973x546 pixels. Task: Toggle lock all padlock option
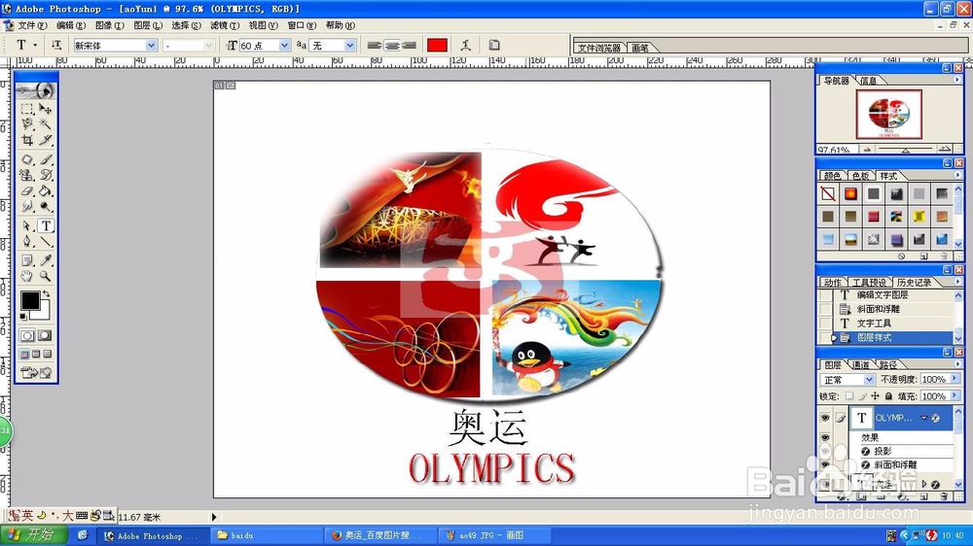(888, 396)
